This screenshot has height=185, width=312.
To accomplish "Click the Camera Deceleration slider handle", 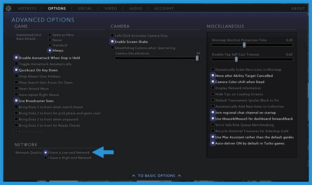I will pos(197,58).
